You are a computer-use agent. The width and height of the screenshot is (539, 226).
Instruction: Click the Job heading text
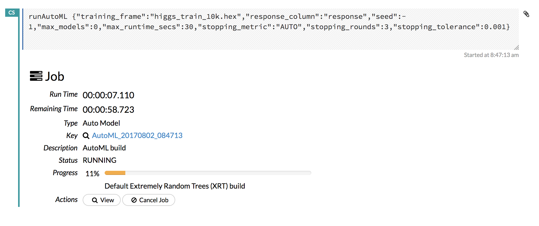click(55, 76)
